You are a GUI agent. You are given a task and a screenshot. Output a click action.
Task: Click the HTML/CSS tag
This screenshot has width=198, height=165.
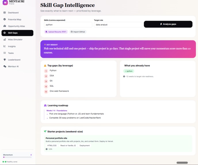[x=52, y=145]
